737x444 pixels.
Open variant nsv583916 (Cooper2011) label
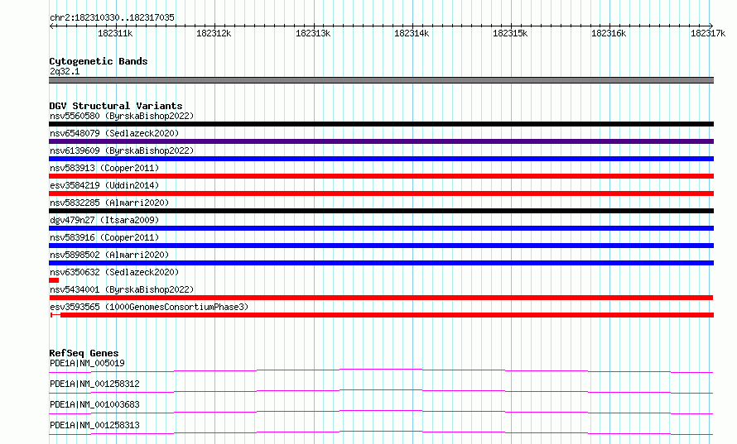point(104,237)
